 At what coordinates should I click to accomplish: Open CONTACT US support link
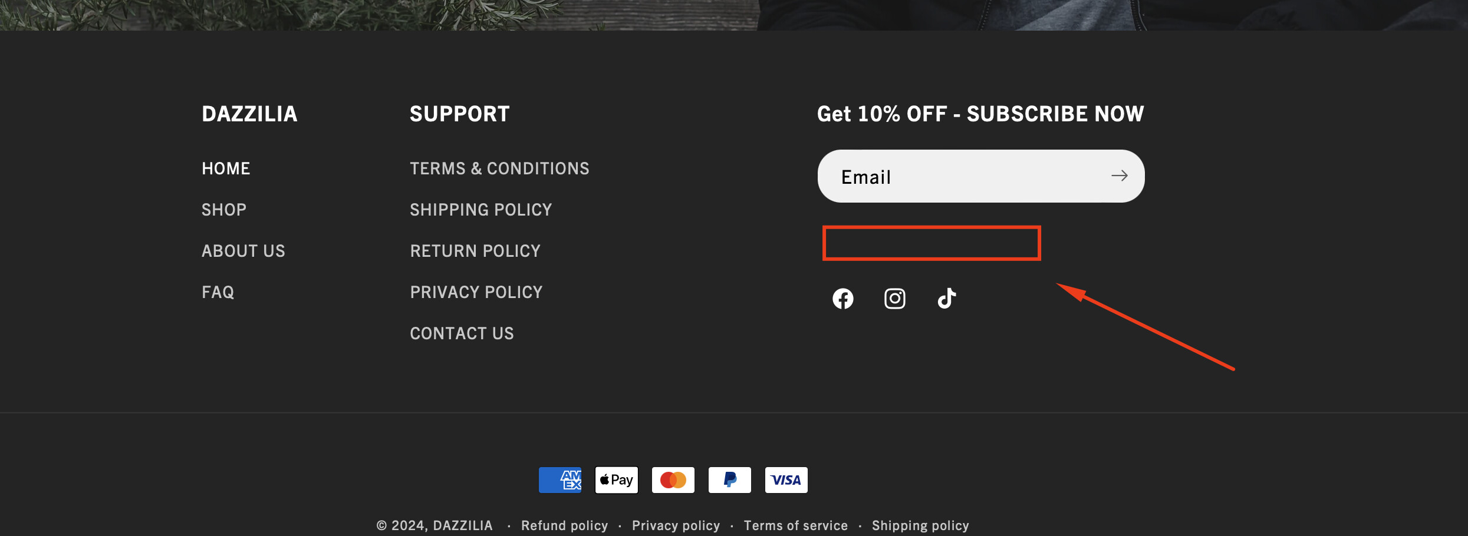[462, 333]
